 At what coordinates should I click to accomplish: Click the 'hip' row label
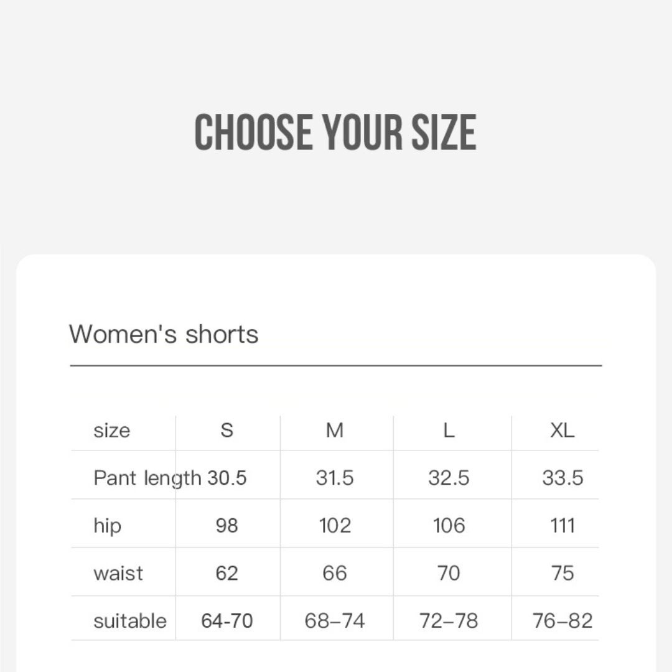tap(107, 526)
